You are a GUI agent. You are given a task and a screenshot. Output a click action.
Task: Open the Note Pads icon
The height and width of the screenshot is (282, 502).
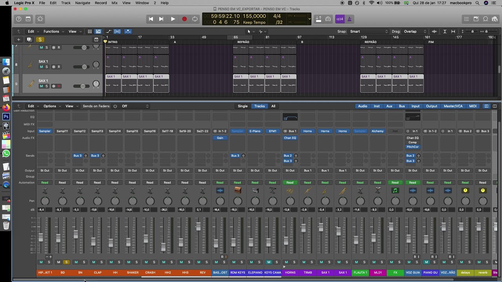pos(476,19)
